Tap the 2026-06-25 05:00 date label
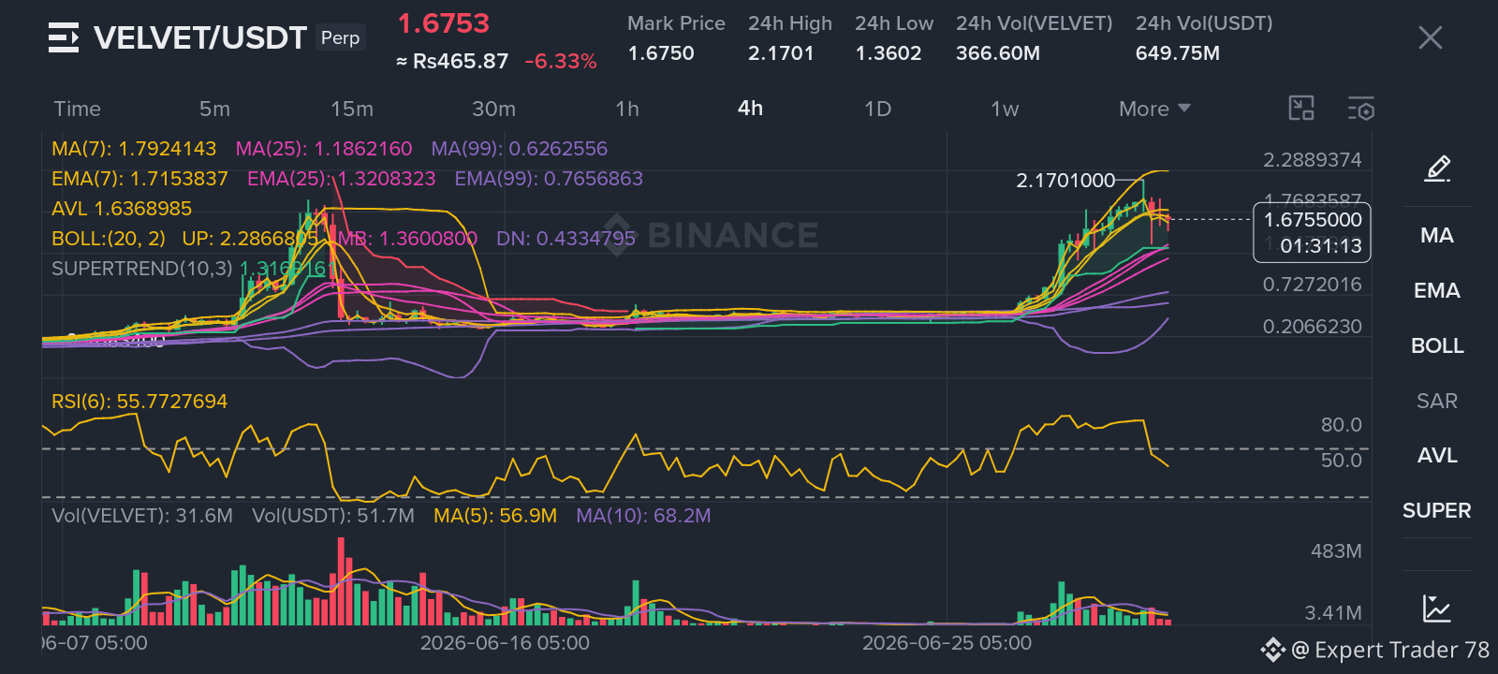This screenshot has width=1498, height=674. pyautogui.click(x=947, y=643)
